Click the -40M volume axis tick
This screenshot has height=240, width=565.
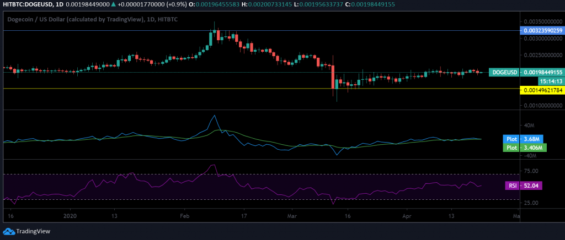pos(531,156)
